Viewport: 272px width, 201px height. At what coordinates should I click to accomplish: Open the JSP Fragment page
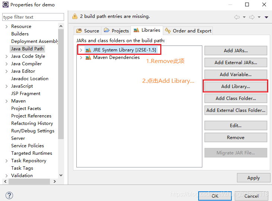[26, 94]
